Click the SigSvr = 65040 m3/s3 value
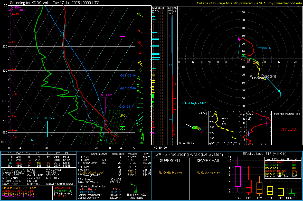The width and height of the screenshot is (303, 201). tap(60, 184)
